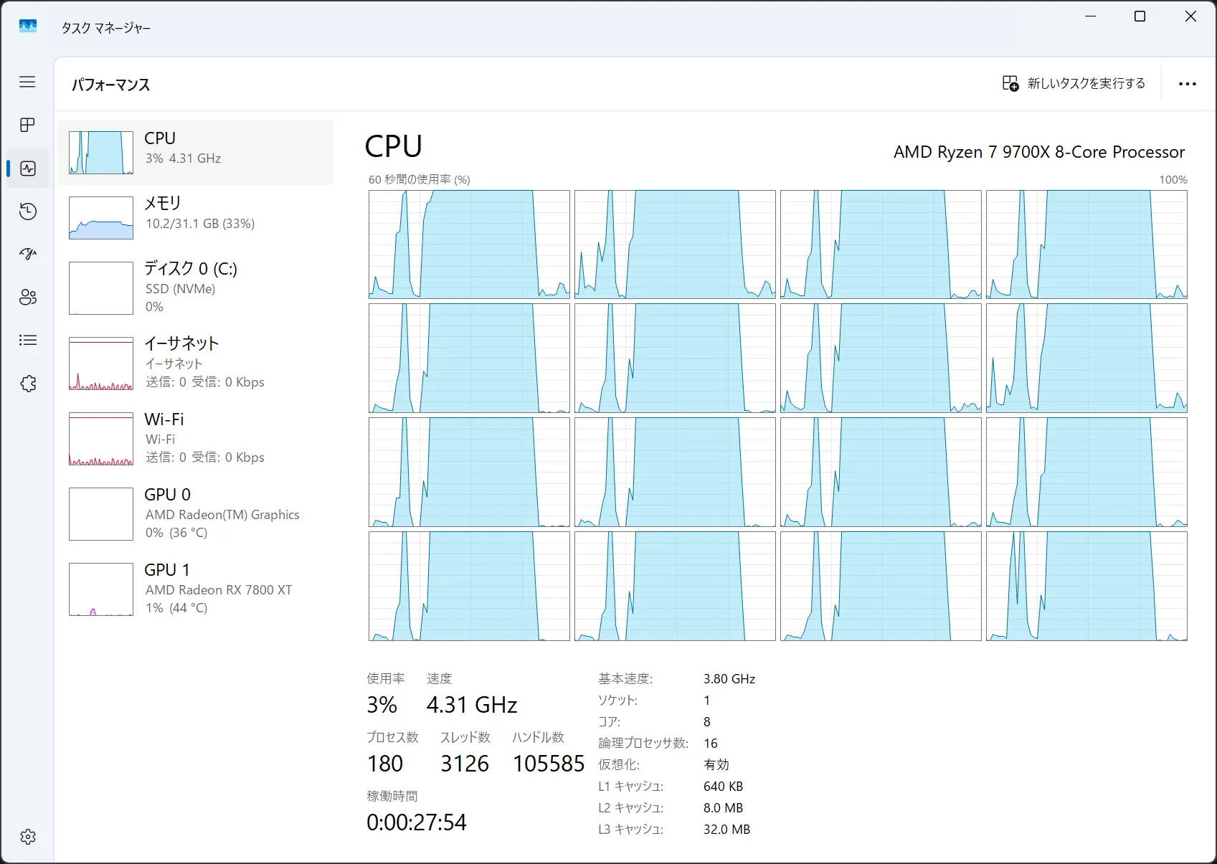The width and height of the screenshot is (1217, 864).
Task: Click 新しいタスクを実行する button
Action: (x=1074, y=84)
